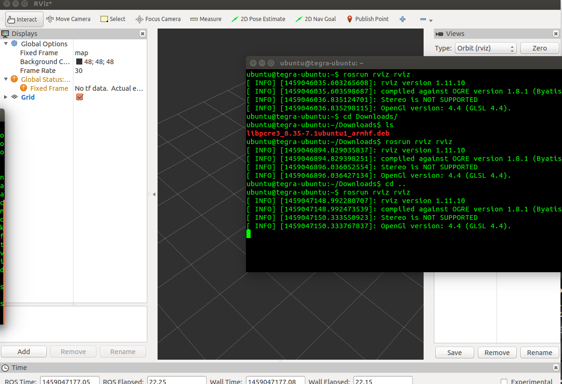The image size is (562, 384).
Task: Activate the Publish Point tool
Action: coord(367,19)
